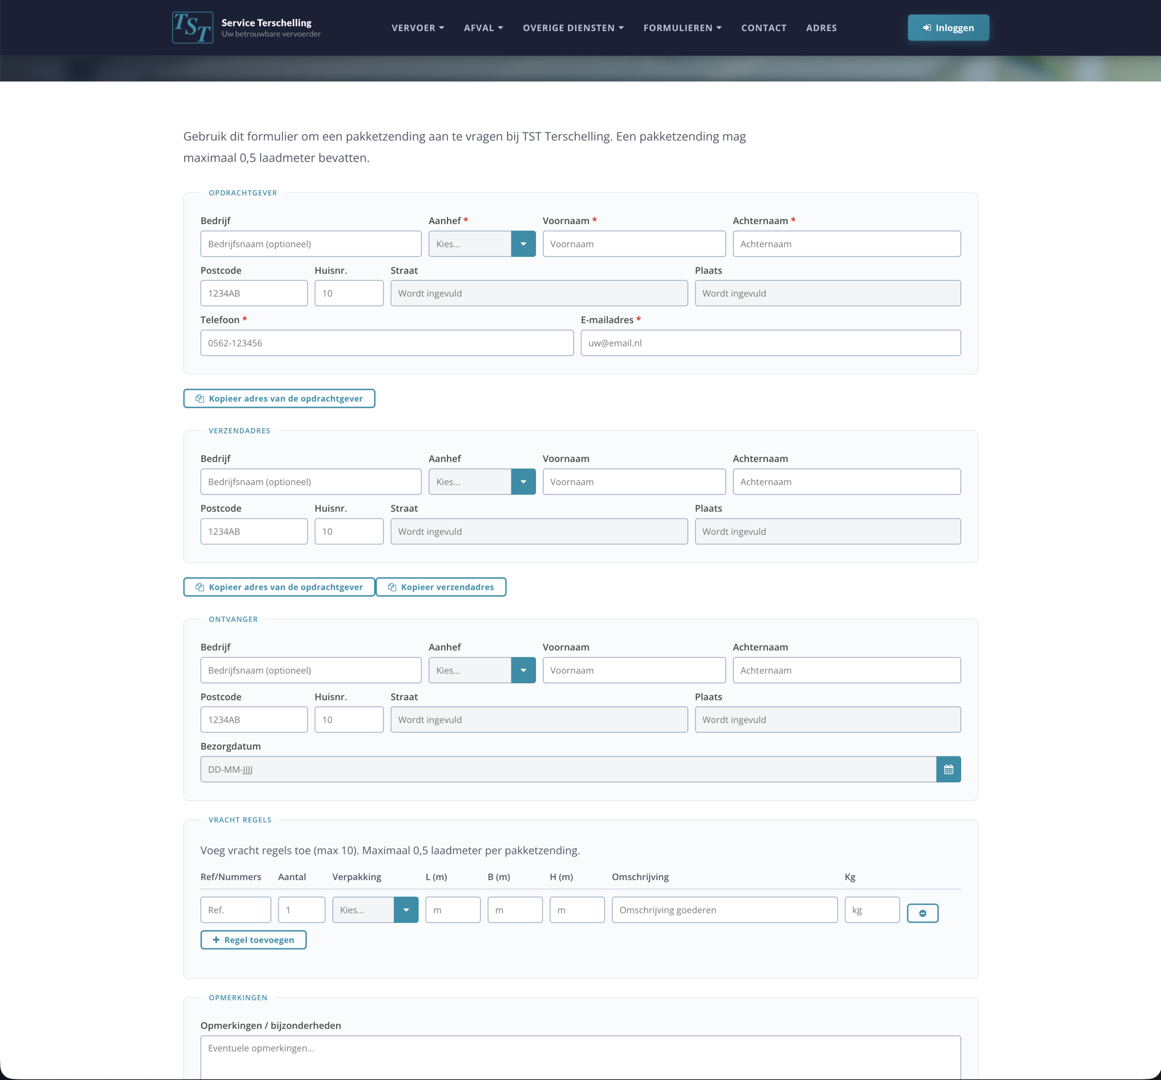
Task: Open the Afval navigation menu
Action: point(483,28)
